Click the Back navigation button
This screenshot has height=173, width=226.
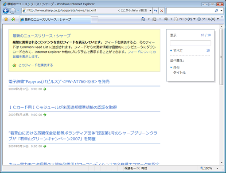(6, 11)
